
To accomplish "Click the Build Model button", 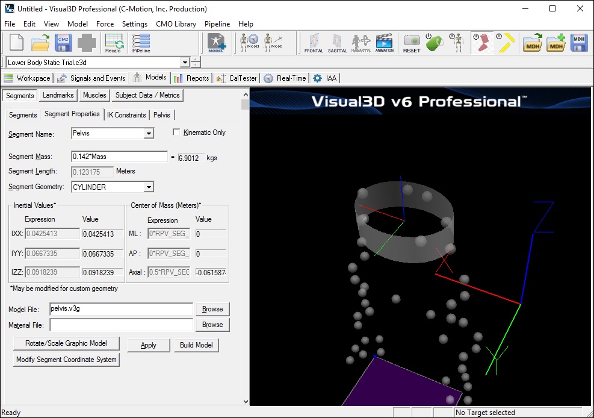I will point(196,345).
